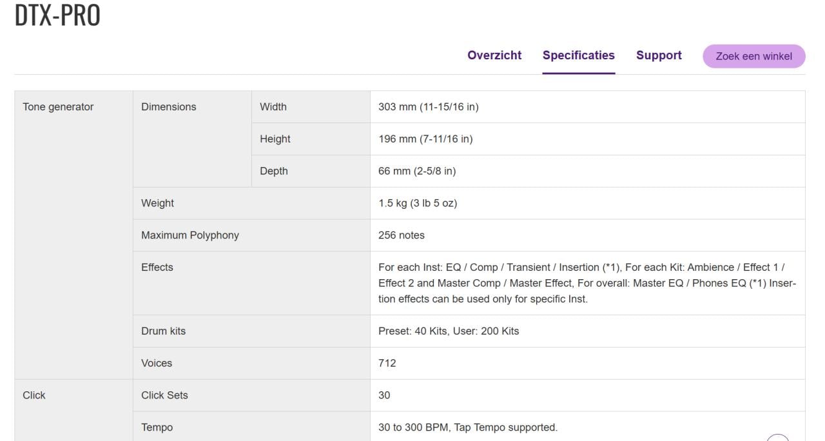
Task: Select the Click Sets row label
Action: (164, 395)
